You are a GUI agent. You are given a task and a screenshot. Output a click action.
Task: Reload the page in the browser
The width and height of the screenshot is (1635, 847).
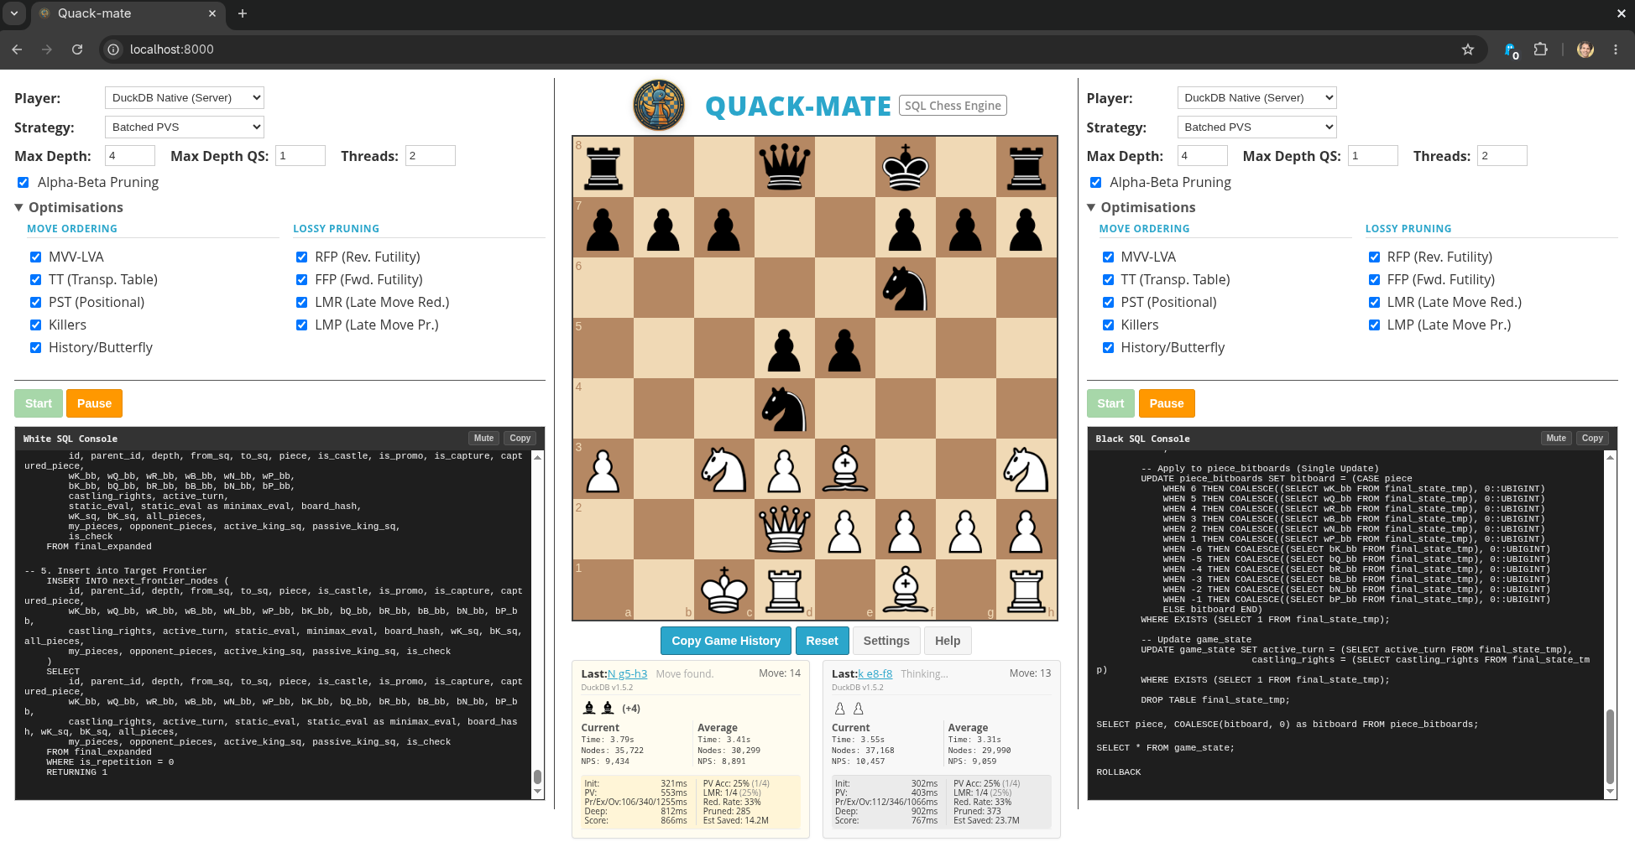click(x=77, y=49)
